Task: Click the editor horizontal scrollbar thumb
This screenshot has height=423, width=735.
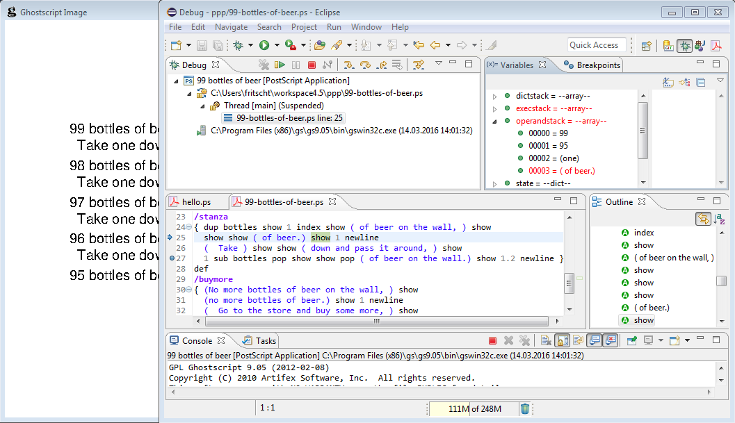Action: pos(377,322)
